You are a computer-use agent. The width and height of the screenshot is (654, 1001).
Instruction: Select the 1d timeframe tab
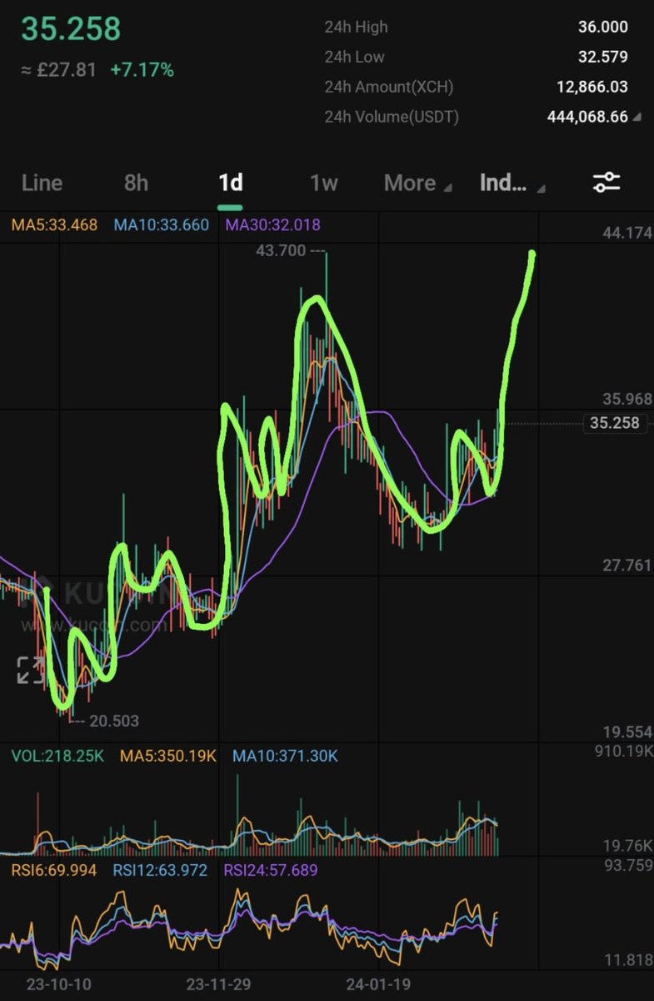point(230,183)
